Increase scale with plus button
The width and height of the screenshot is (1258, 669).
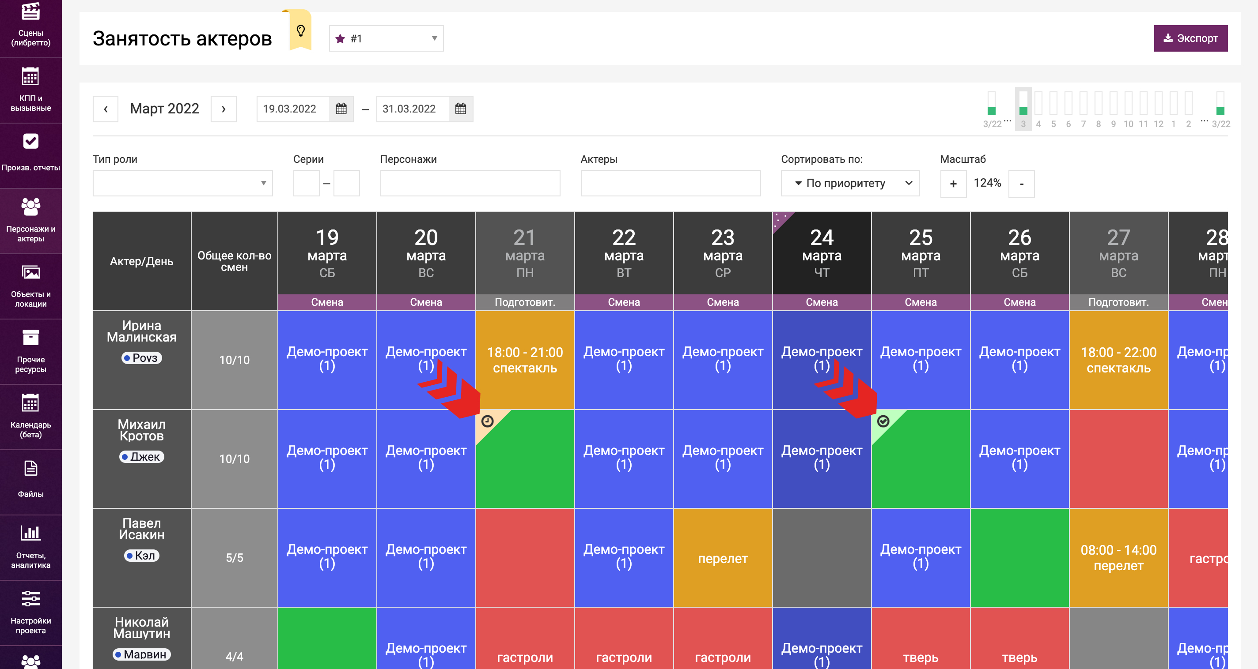tap(953, 184)
